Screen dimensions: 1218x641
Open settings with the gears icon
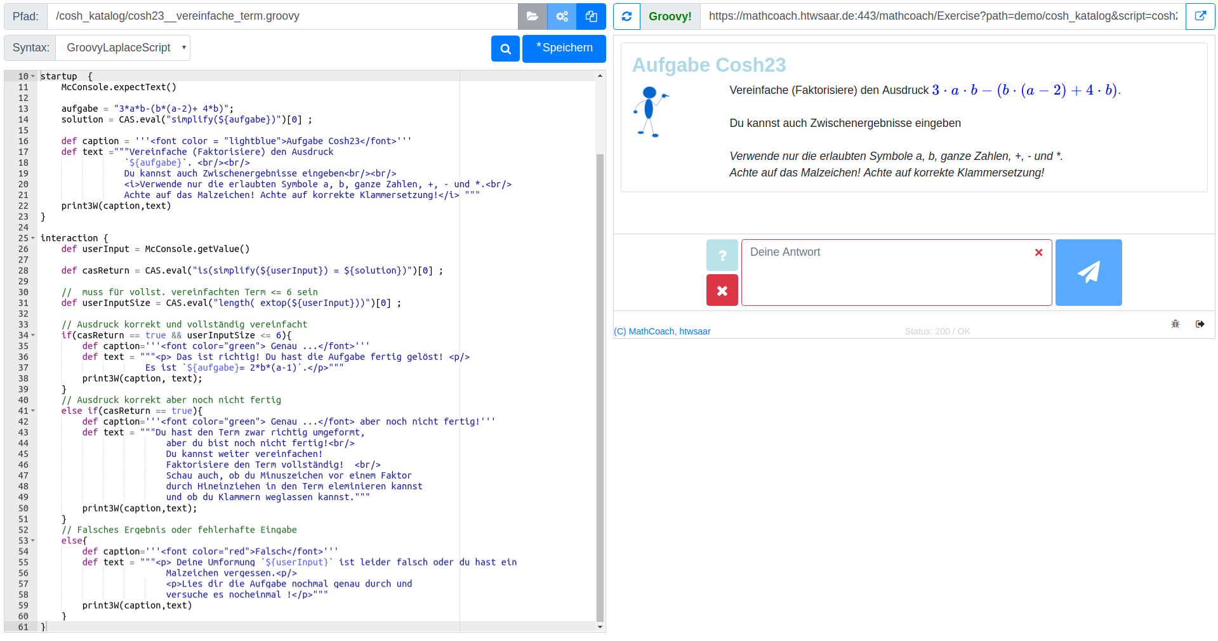562,17
